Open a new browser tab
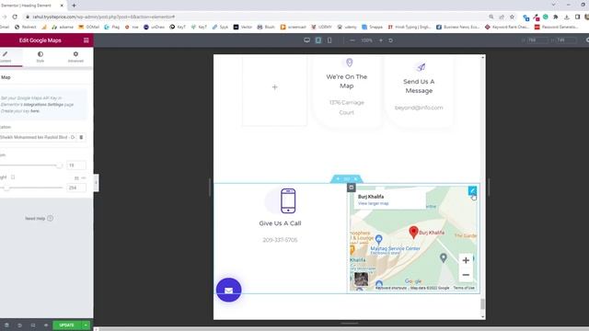Image resolution: width=589 pixels, height=331 pixels. (74, 6)
